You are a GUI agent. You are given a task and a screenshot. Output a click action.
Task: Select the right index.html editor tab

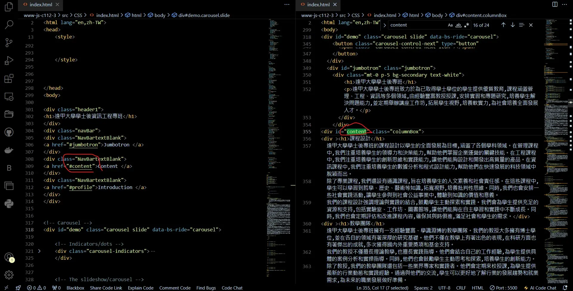click(318, 4)
